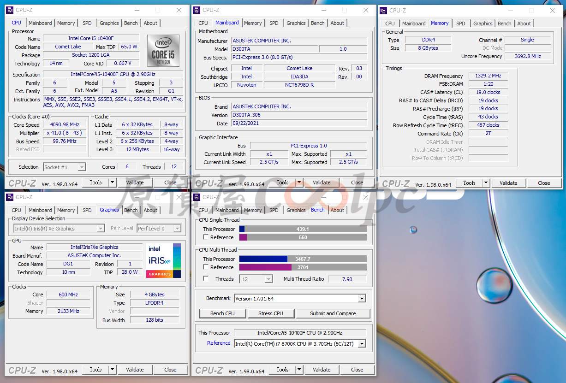Click the Multiplier value x 41.0 ( 8 - 43 )
Image resolution: width=566 pixels, height=383 pixels.
point(65,133)
